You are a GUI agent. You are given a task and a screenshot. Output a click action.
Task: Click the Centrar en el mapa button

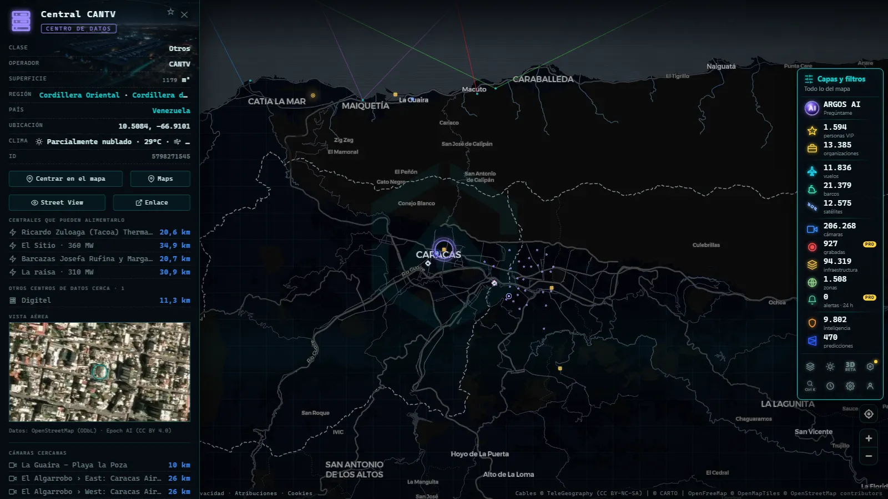[x=65, y=179]
